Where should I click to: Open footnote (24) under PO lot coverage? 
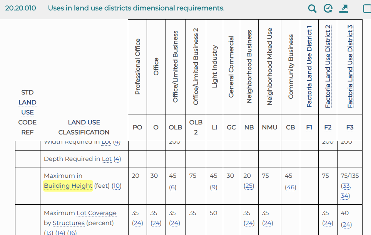pyautogui.click(x=137, y=223)
